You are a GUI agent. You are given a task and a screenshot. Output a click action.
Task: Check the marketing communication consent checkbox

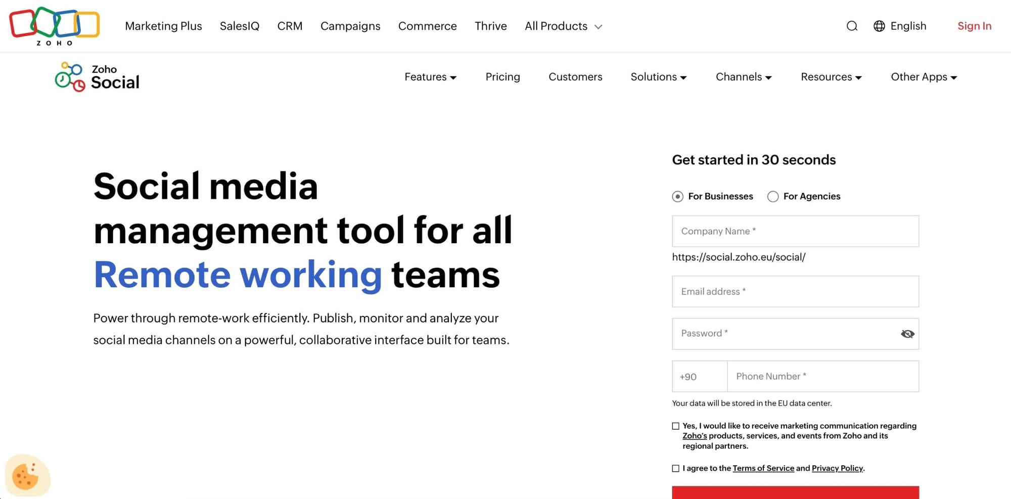coord(675,426)
